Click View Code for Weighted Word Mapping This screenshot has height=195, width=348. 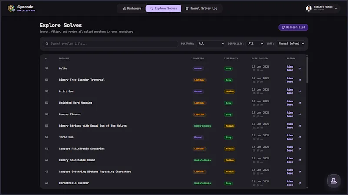point(290,103)
